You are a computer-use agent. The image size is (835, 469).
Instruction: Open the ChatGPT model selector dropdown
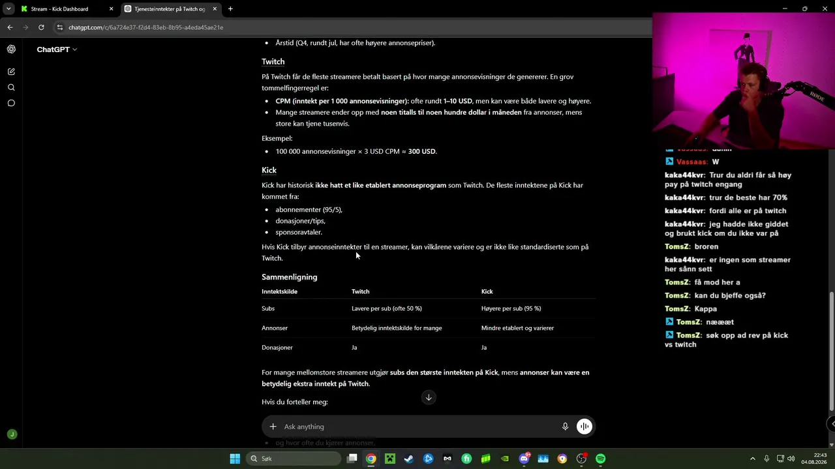pyautogui.click(x=57, y=50)
